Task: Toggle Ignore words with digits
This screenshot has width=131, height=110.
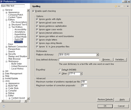Action: point(37,19)
